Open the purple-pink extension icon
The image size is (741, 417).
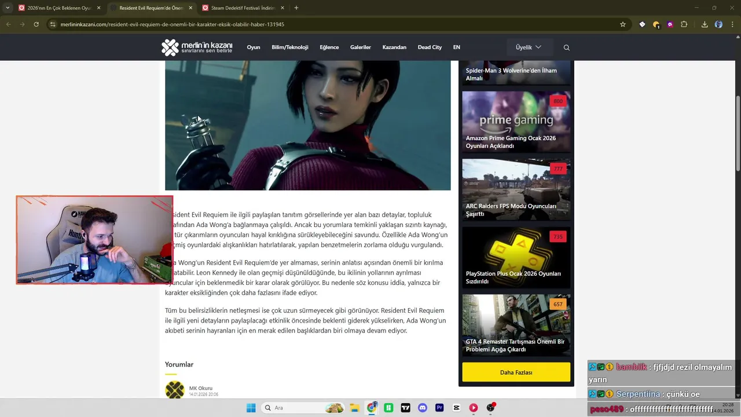tap(670, 24)
